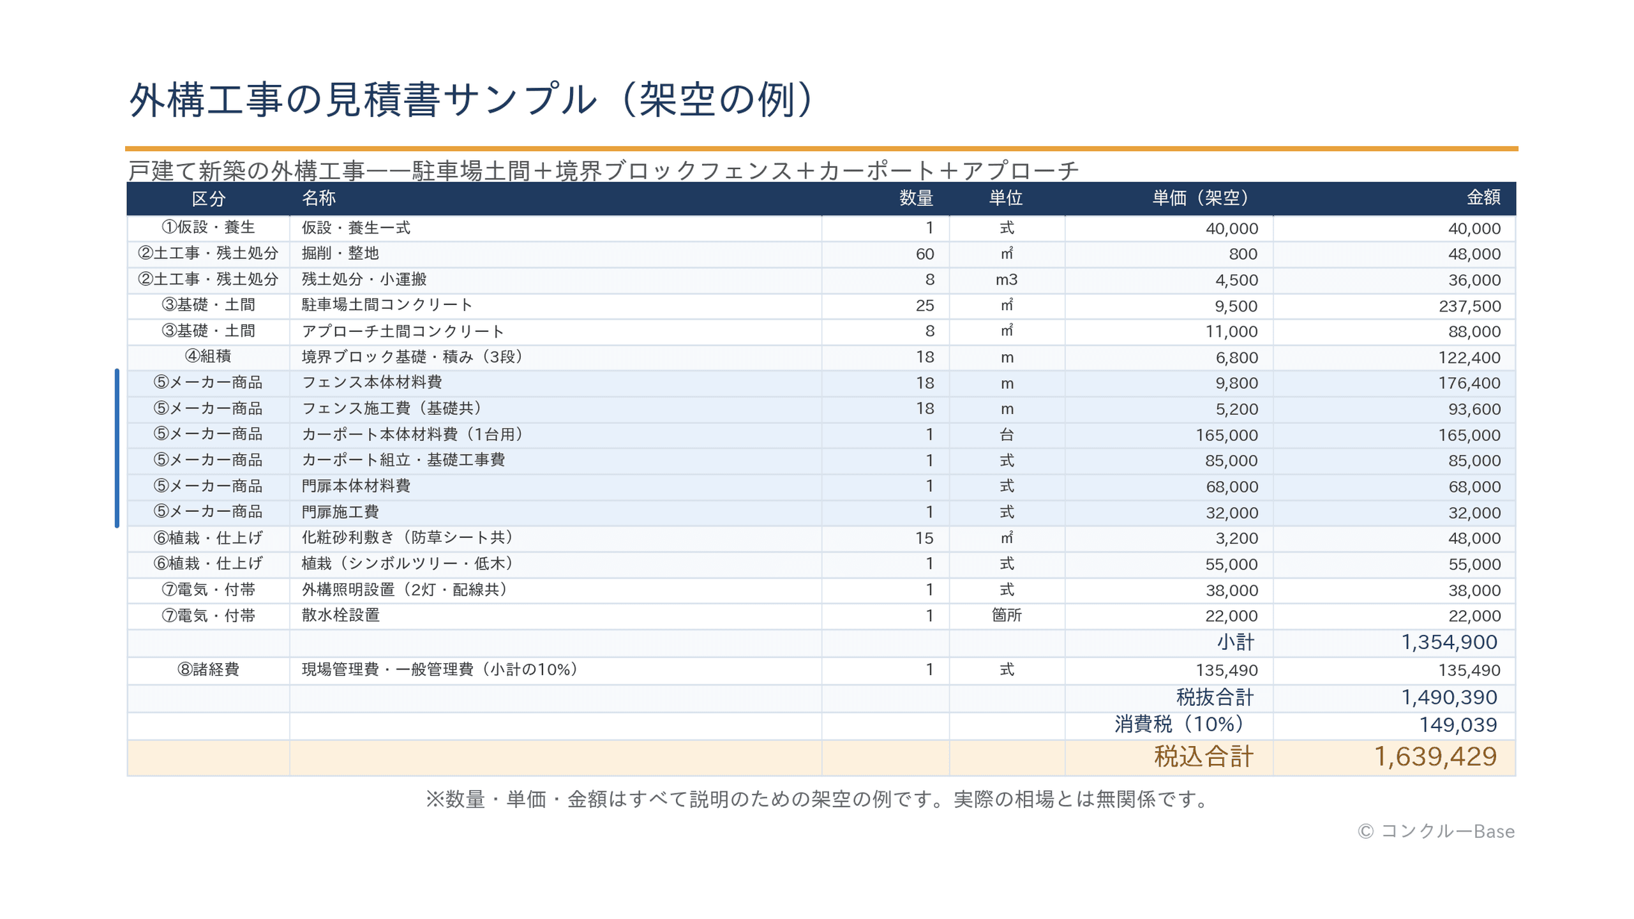Select 散水栓設置 item

tap(340, 615)
